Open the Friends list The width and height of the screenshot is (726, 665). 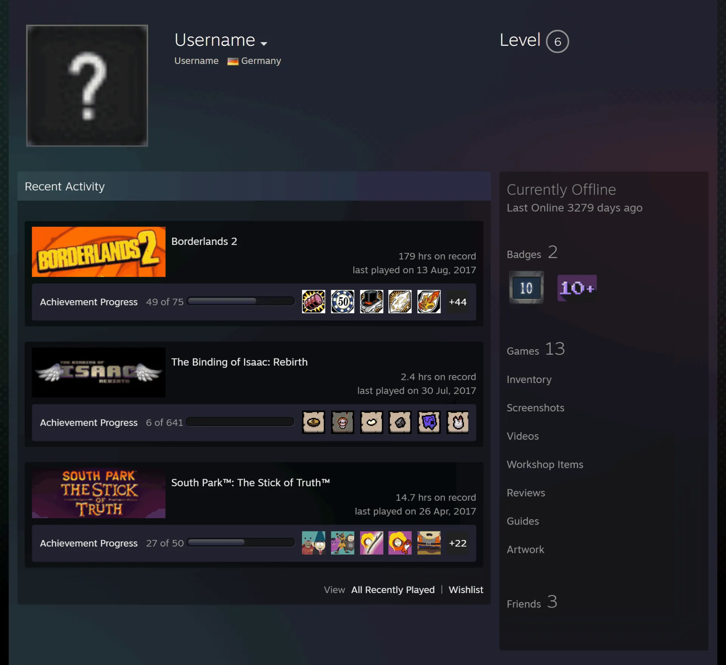tap(532, 602)
